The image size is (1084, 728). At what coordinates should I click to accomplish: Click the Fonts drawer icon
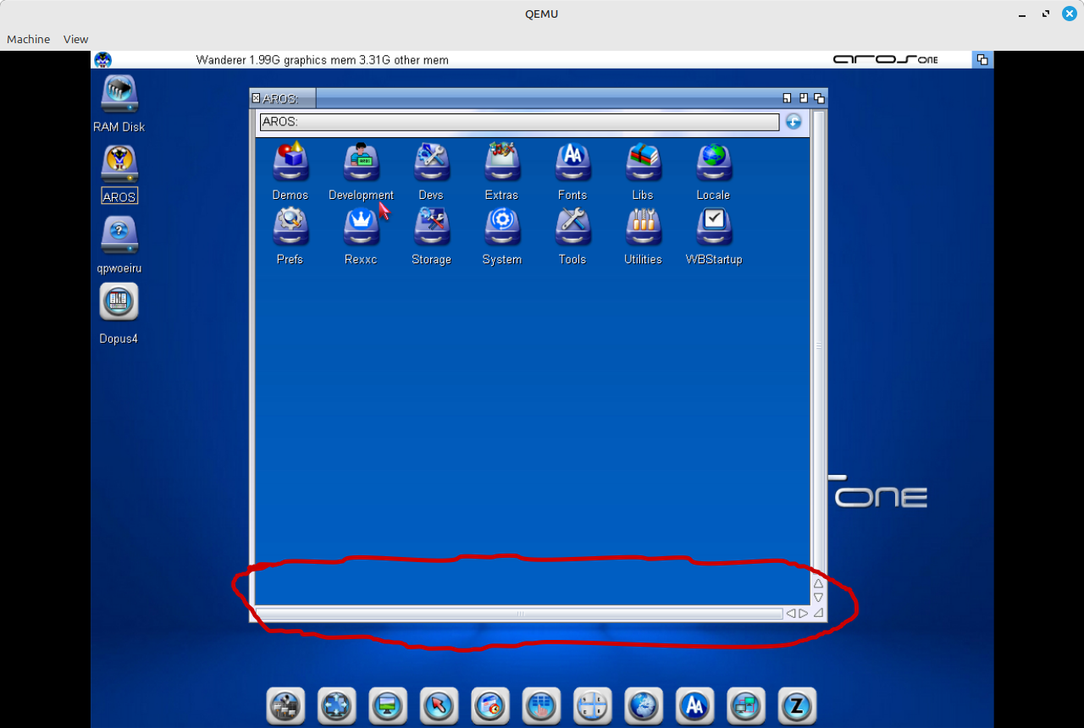(x=572, y=163)
